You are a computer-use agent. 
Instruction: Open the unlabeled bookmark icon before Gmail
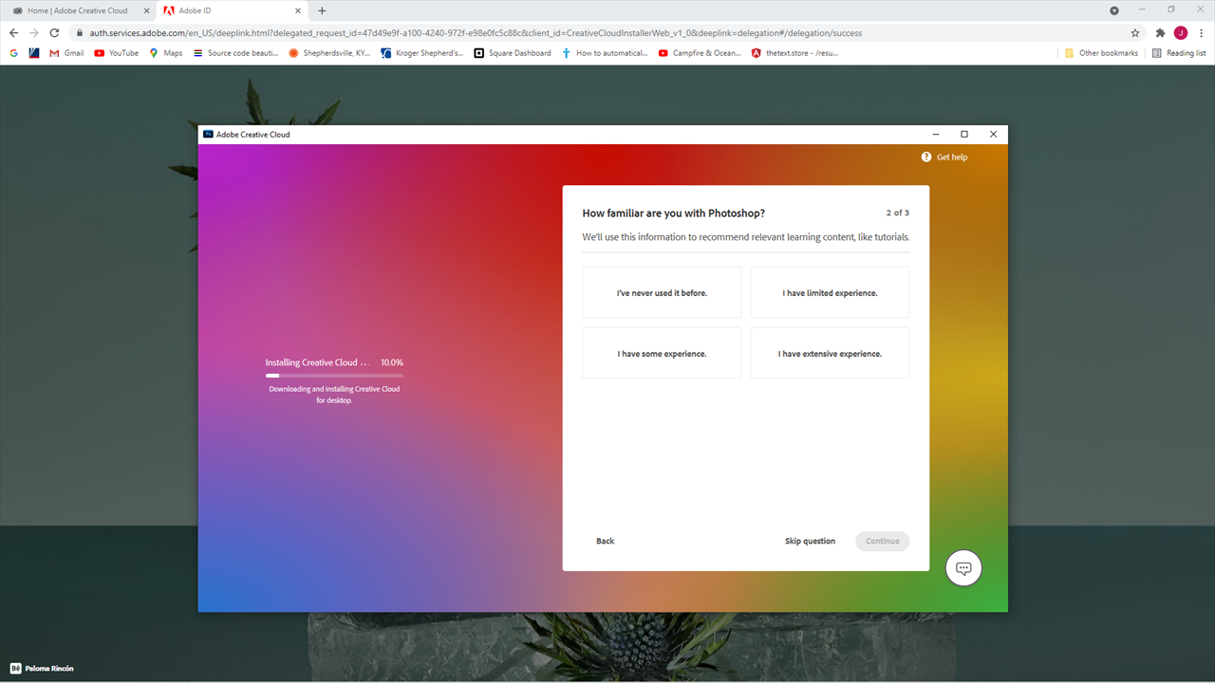pos(34,53)
